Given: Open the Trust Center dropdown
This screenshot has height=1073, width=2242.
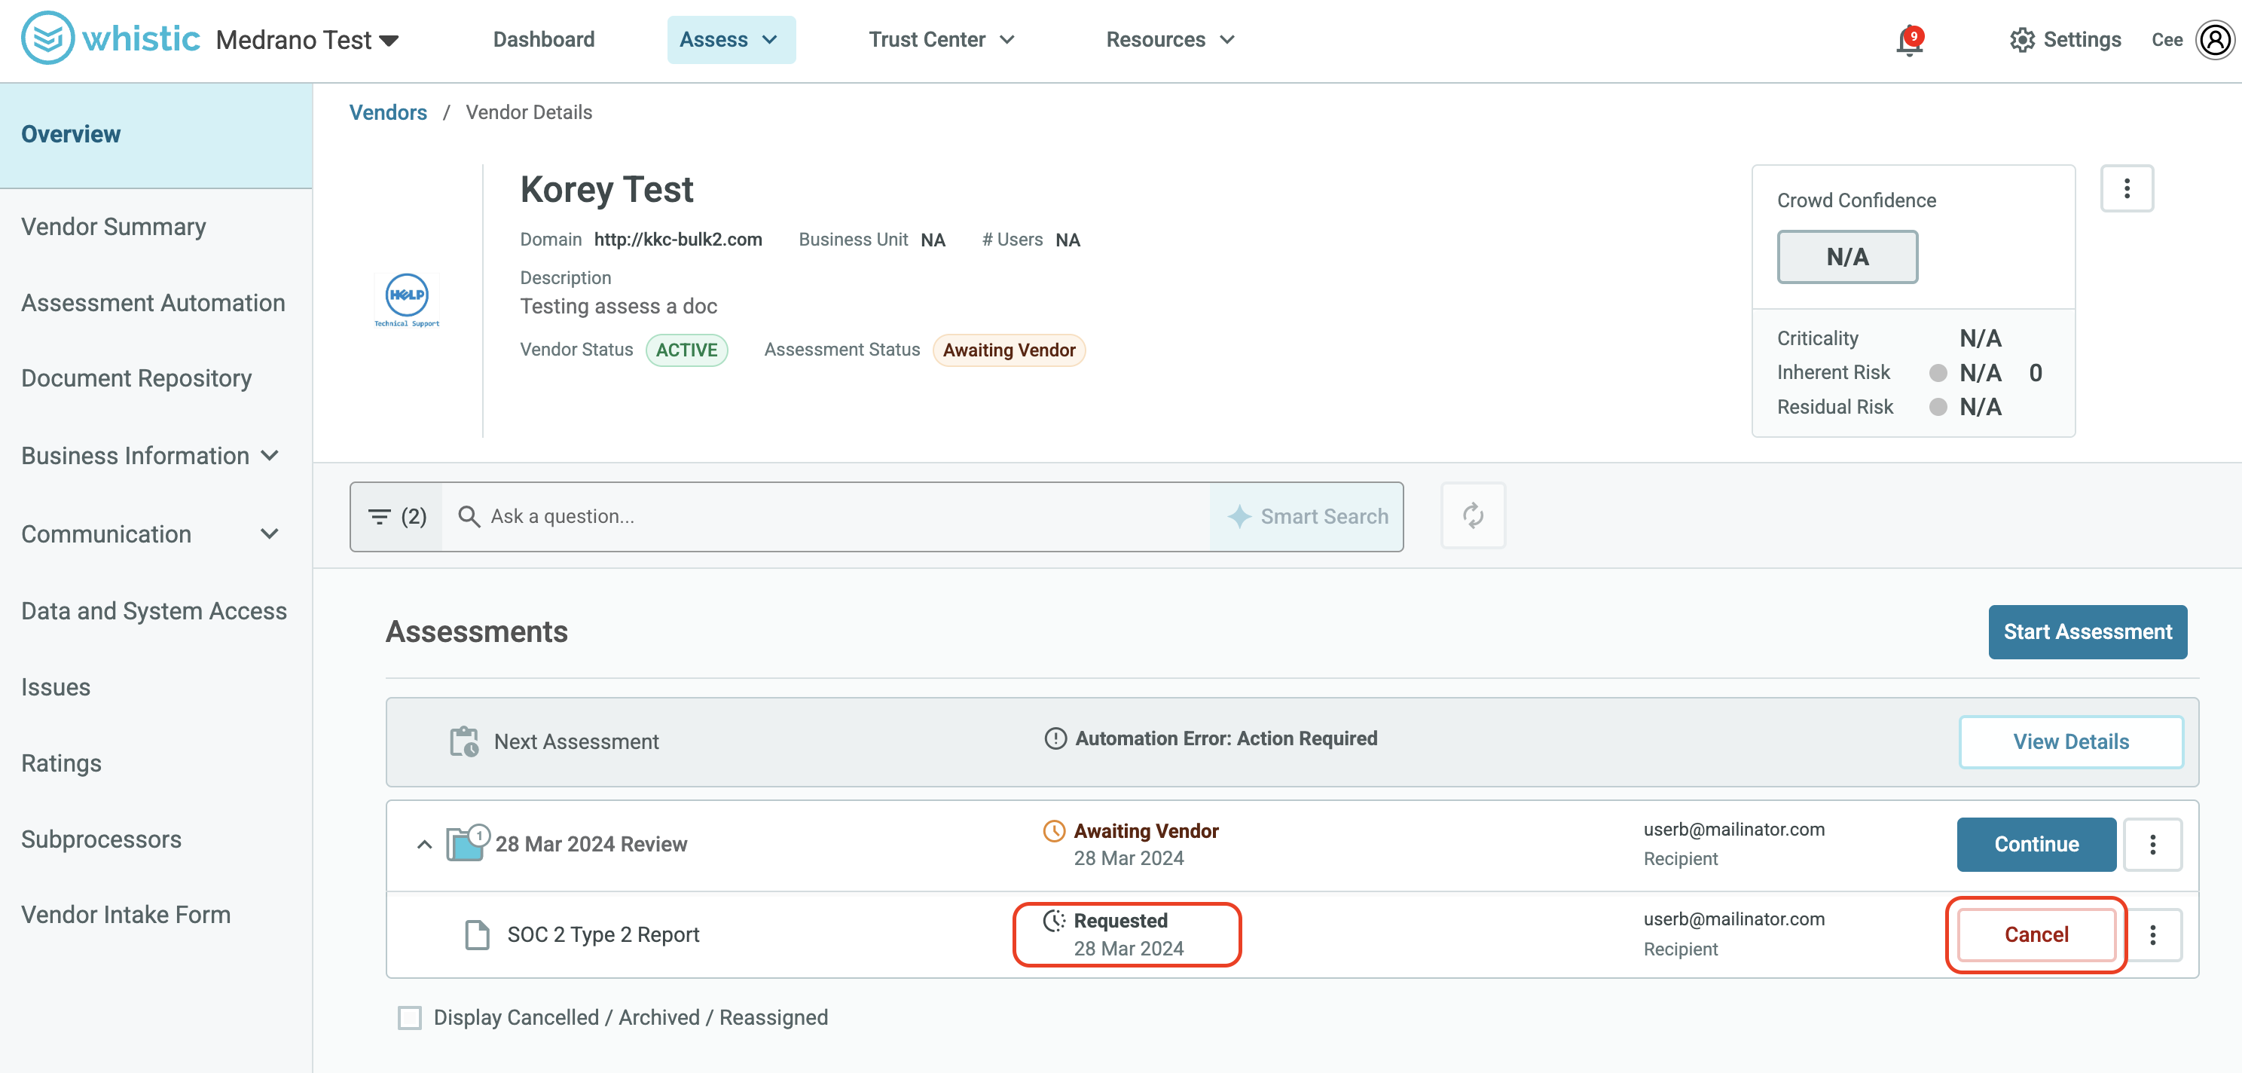Looking at the screenshot, I should click(x=942, y=40).
